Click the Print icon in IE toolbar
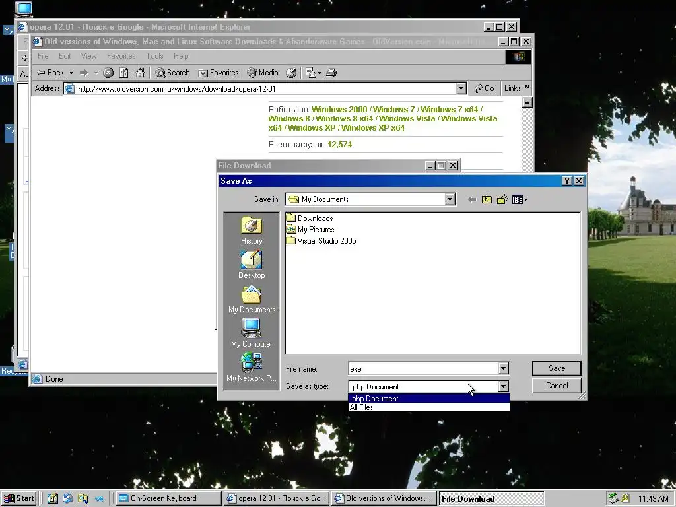 (331, 73)
